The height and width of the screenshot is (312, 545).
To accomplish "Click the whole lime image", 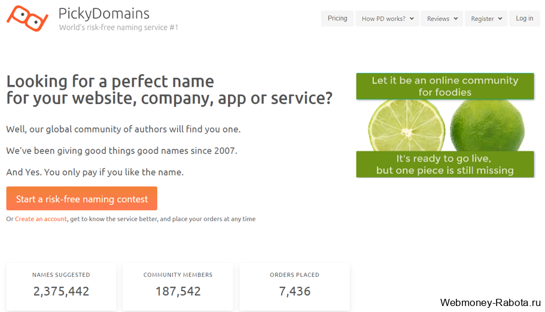I will [x=488, y=126].
